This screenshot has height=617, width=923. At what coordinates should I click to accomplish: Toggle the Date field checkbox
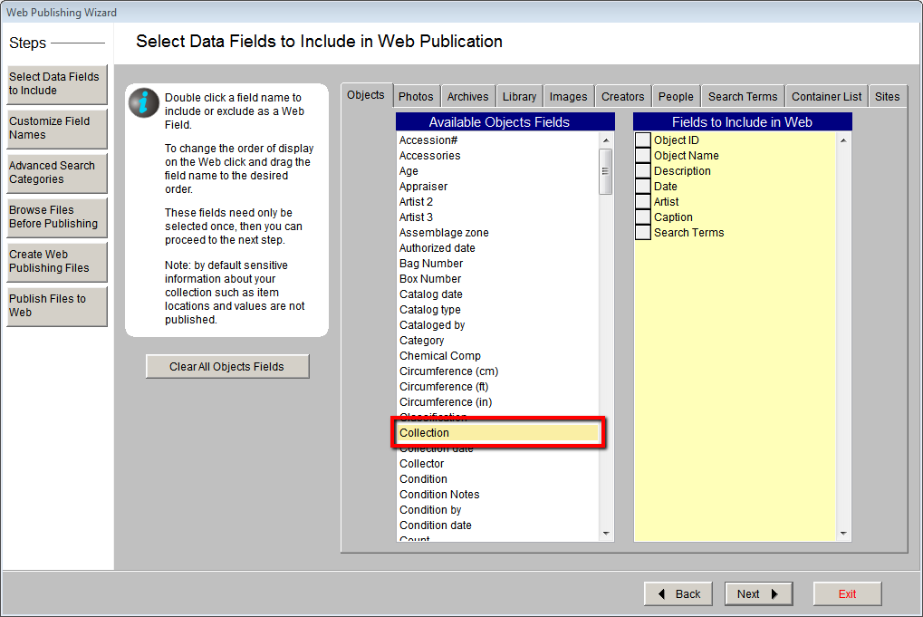pos(643,186)
